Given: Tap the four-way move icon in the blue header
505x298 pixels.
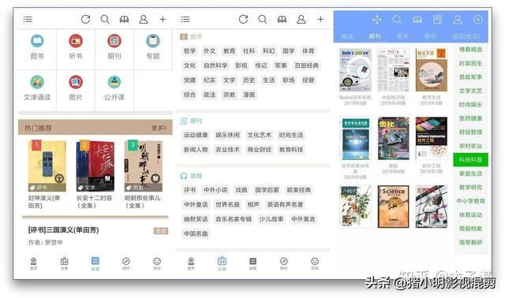Looking at the screenshot, I should [x=377, y=20].
